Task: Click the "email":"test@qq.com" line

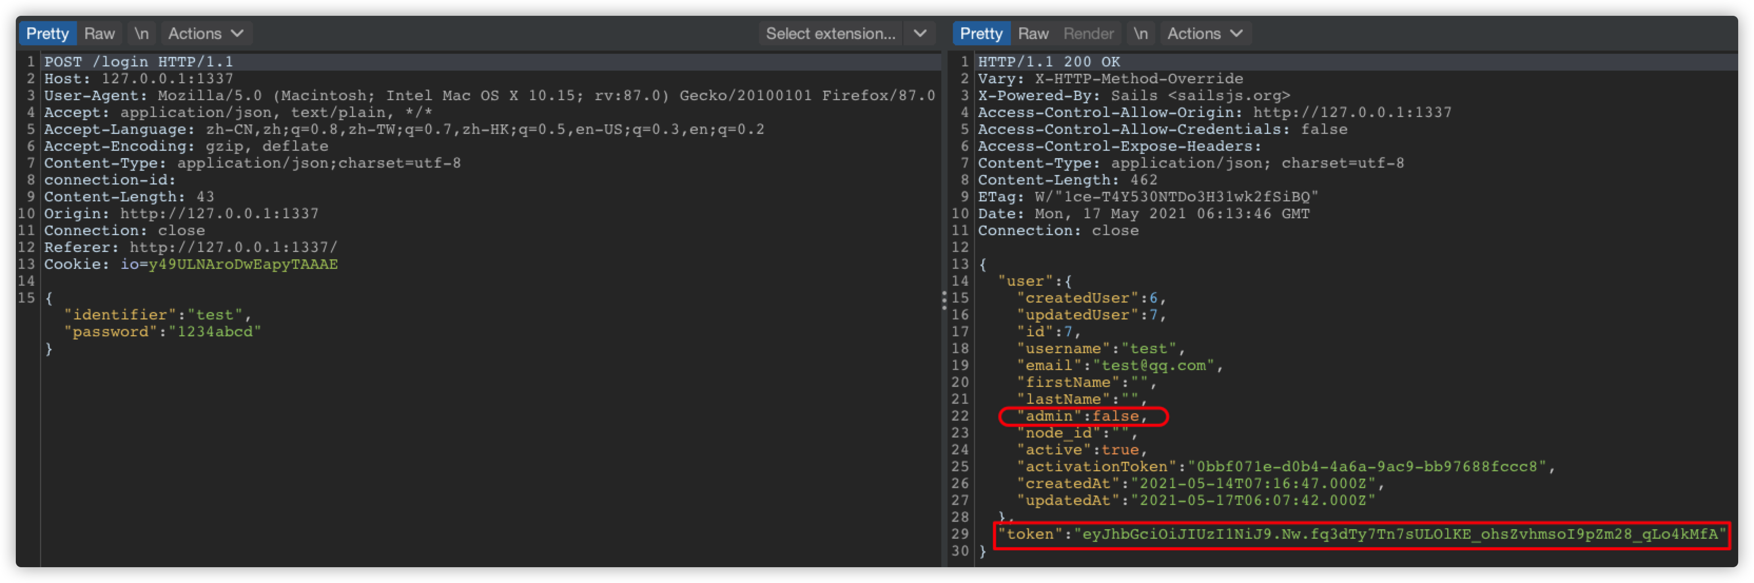Action: tap(1120, 366)
